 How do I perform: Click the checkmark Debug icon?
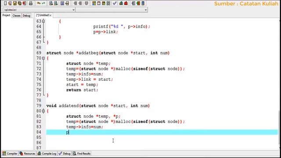(115, 3)
